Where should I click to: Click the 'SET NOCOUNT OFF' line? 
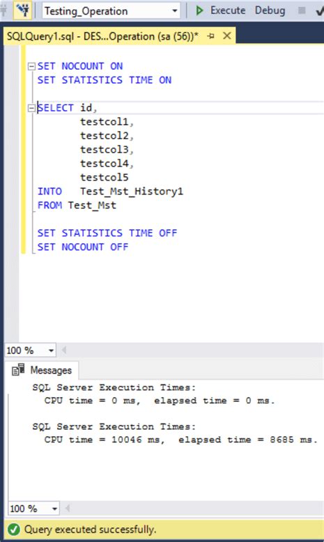coord(83,247)
